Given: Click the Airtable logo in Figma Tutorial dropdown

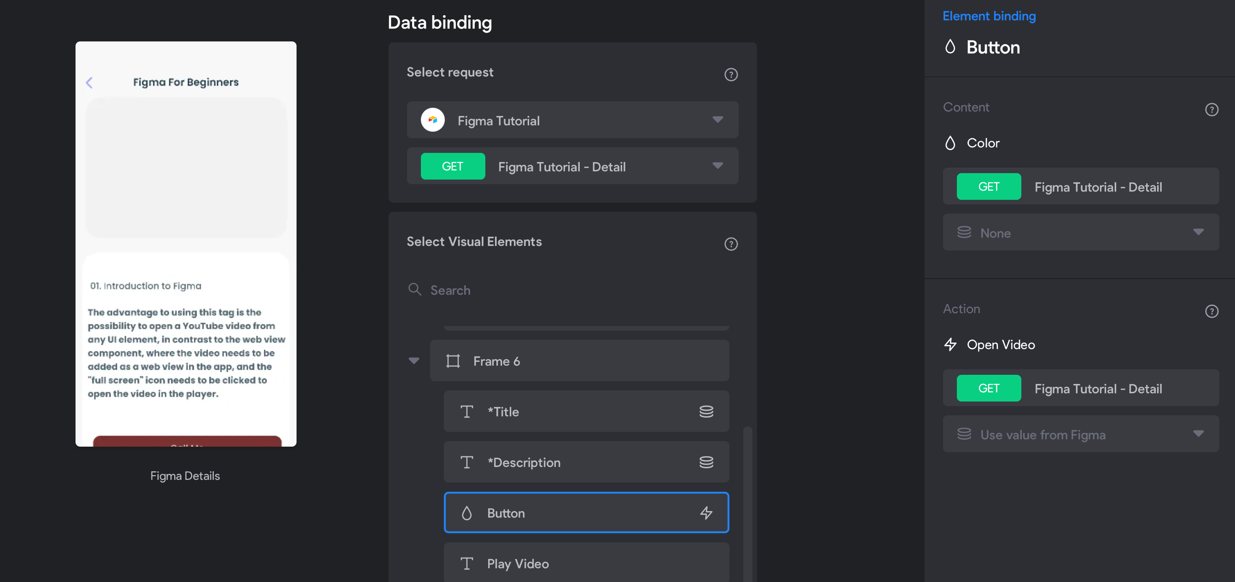Looking at the screenshot, I should (432, 120).
